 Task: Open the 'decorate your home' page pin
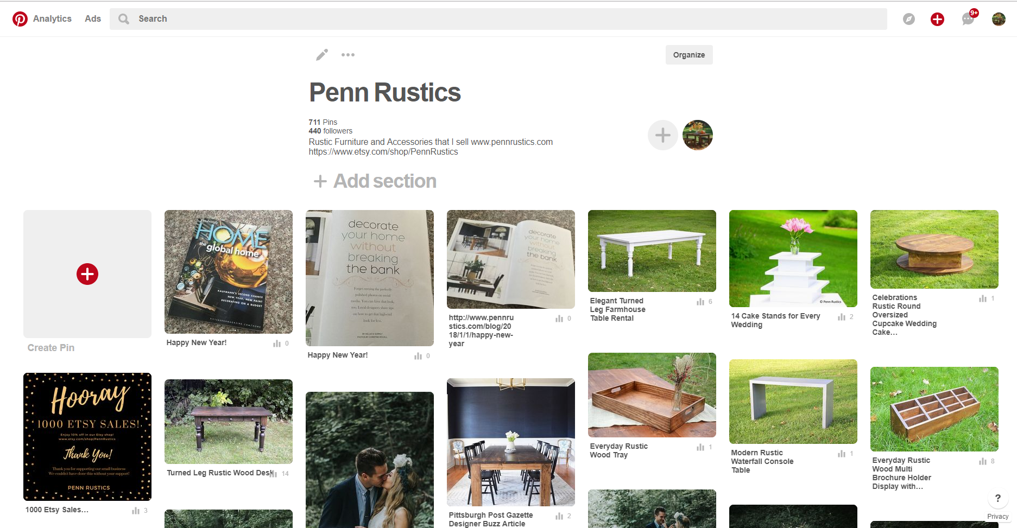(370, 278)
